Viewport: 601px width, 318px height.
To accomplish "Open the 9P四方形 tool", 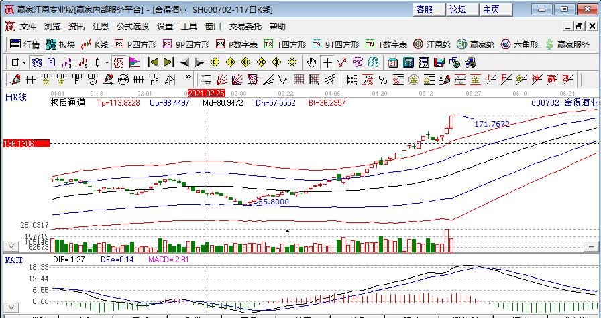I will [186, 44].
